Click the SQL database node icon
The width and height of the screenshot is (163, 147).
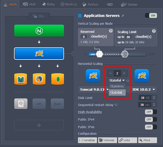tap(39, 79)
